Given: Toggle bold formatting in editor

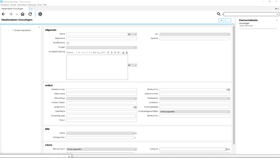Looking at the screenshot, I should pyautogui.click(x=87, y=52).
